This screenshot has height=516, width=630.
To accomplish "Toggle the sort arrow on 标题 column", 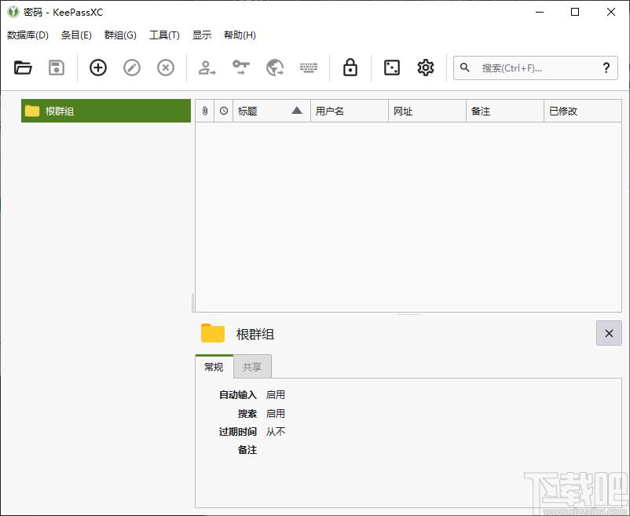I will 297,111.
